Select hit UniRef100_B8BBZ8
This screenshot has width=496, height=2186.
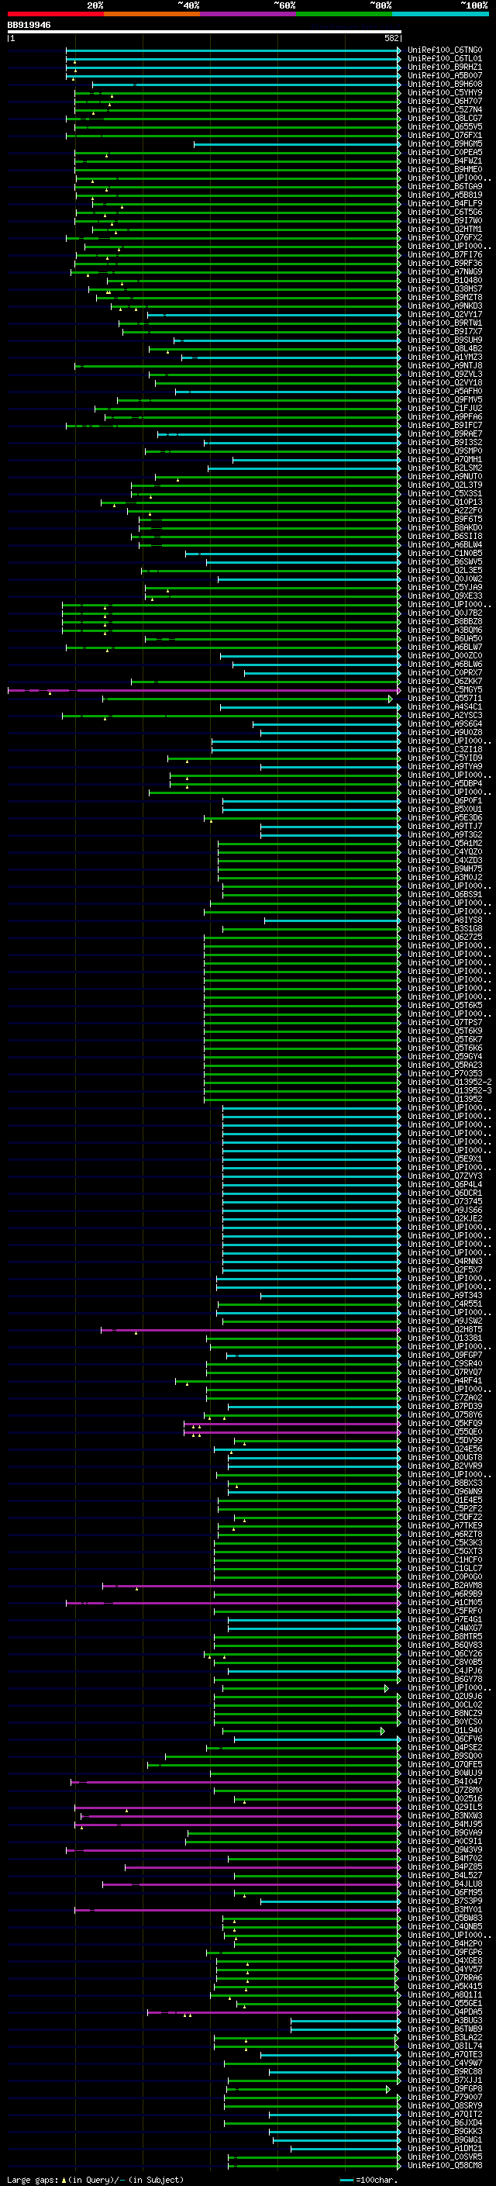click(x=444, y=622)
